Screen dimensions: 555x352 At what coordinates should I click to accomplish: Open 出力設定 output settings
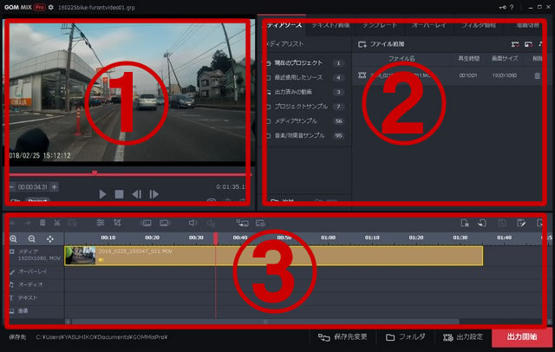[463, 336]
